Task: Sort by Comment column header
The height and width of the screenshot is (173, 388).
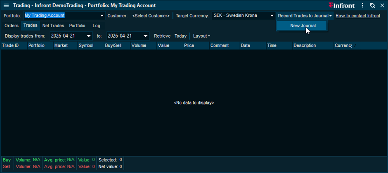Action: [x=225, y=45]
